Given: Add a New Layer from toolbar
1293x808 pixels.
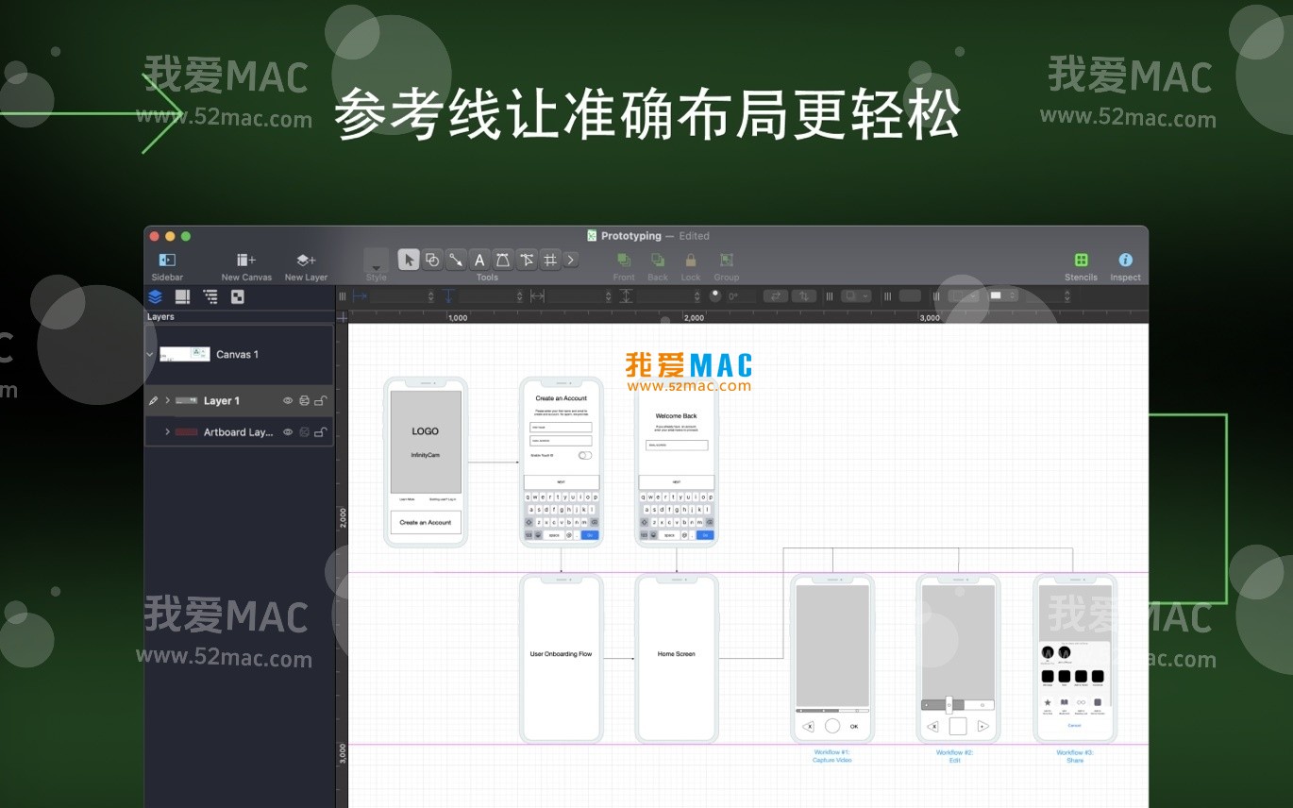Looking at the screenshot, I should click(306, 261).
